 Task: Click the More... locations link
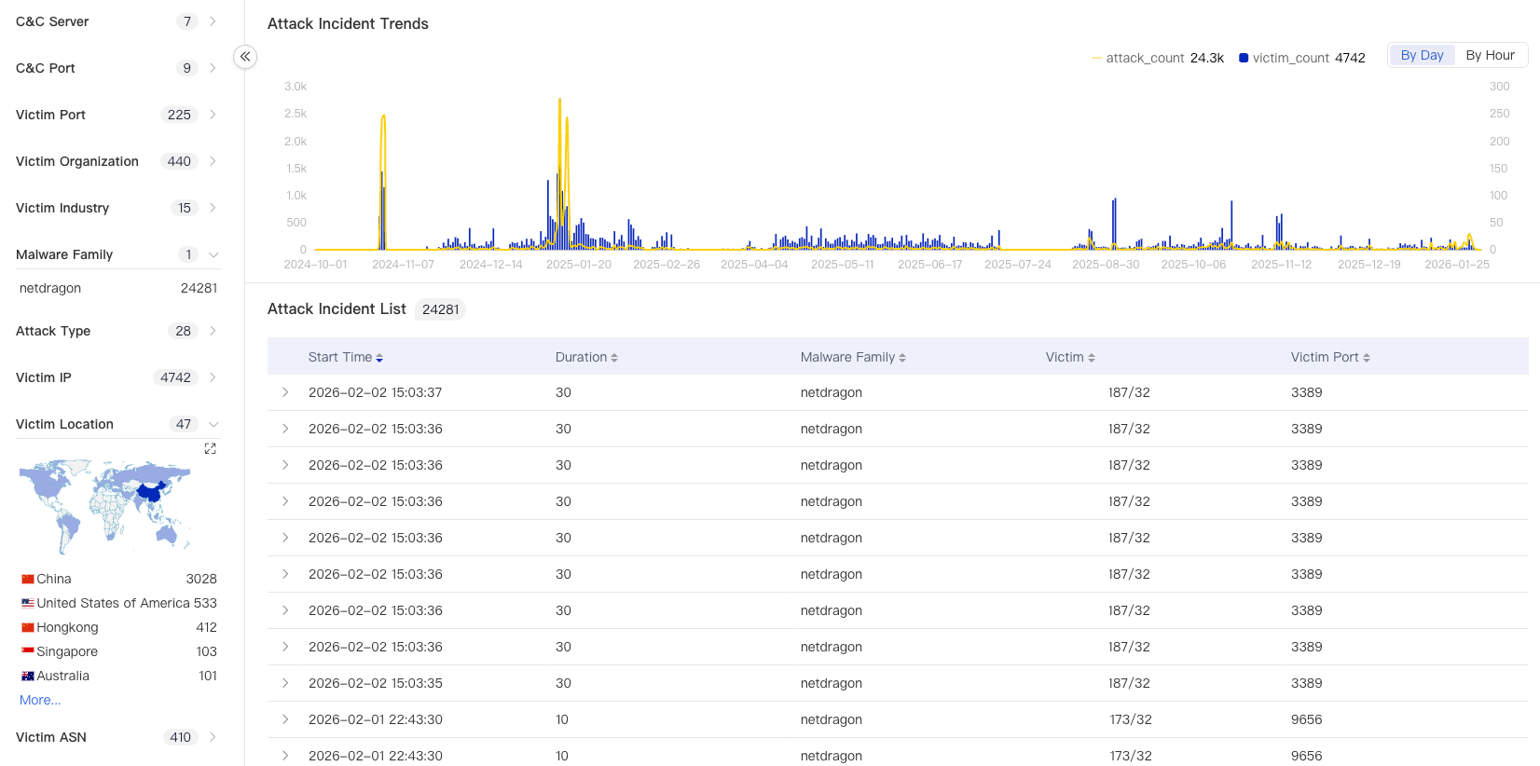(40, 700)
